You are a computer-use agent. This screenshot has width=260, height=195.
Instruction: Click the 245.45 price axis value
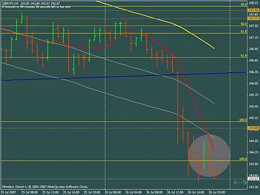pos(253,106)
